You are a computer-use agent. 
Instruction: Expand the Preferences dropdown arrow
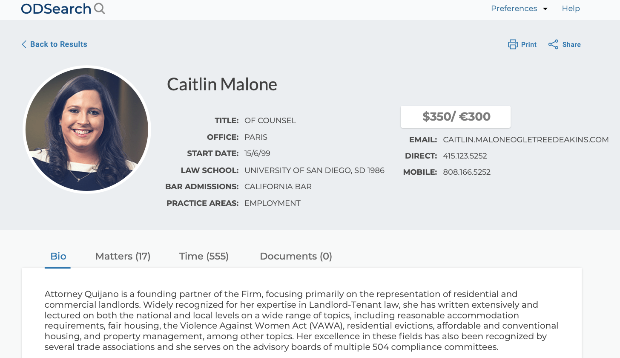(x=545, y=9)
